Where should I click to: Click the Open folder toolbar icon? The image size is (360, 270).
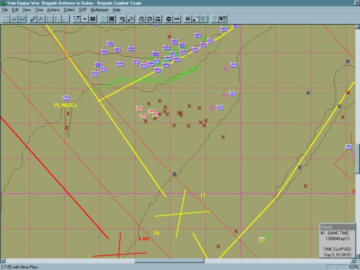coord(14,19)
